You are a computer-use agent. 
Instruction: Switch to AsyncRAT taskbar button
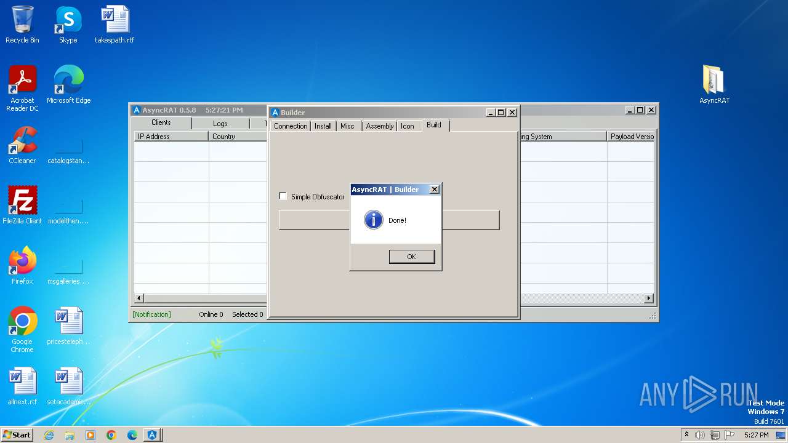coord(152,435)
